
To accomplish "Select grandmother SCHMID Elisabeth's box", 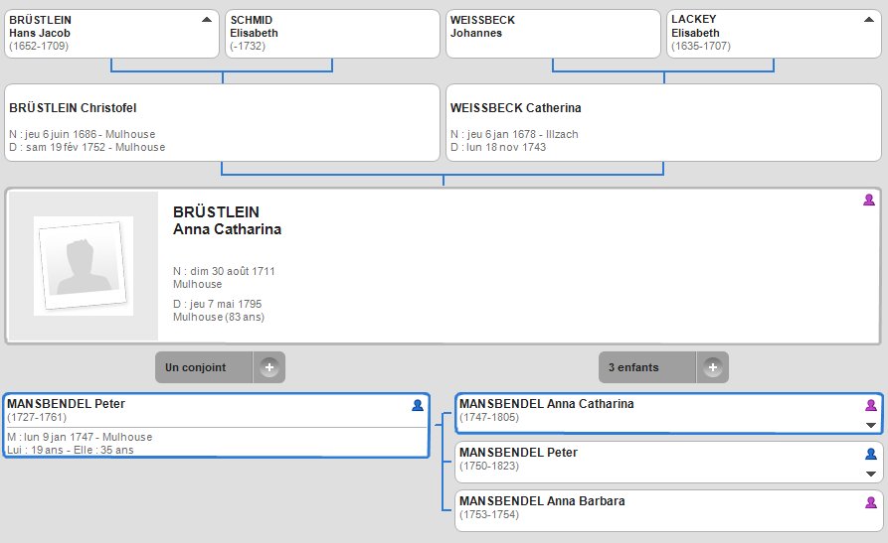I will (x=332, y=34).
